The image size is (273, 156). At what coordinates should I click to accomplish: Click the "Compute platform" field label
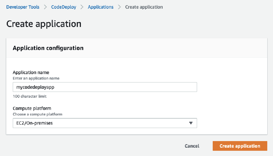pos(32,108)
